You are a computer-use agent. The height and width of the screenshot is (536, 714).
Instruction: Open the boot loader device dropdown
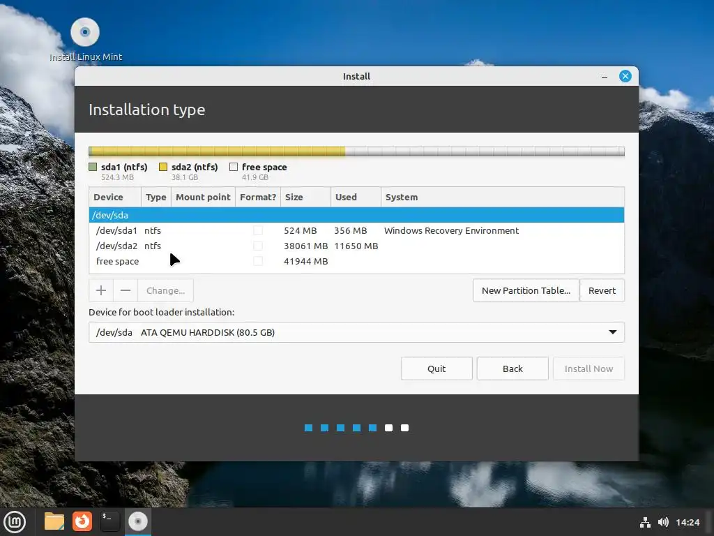[356, 332]
